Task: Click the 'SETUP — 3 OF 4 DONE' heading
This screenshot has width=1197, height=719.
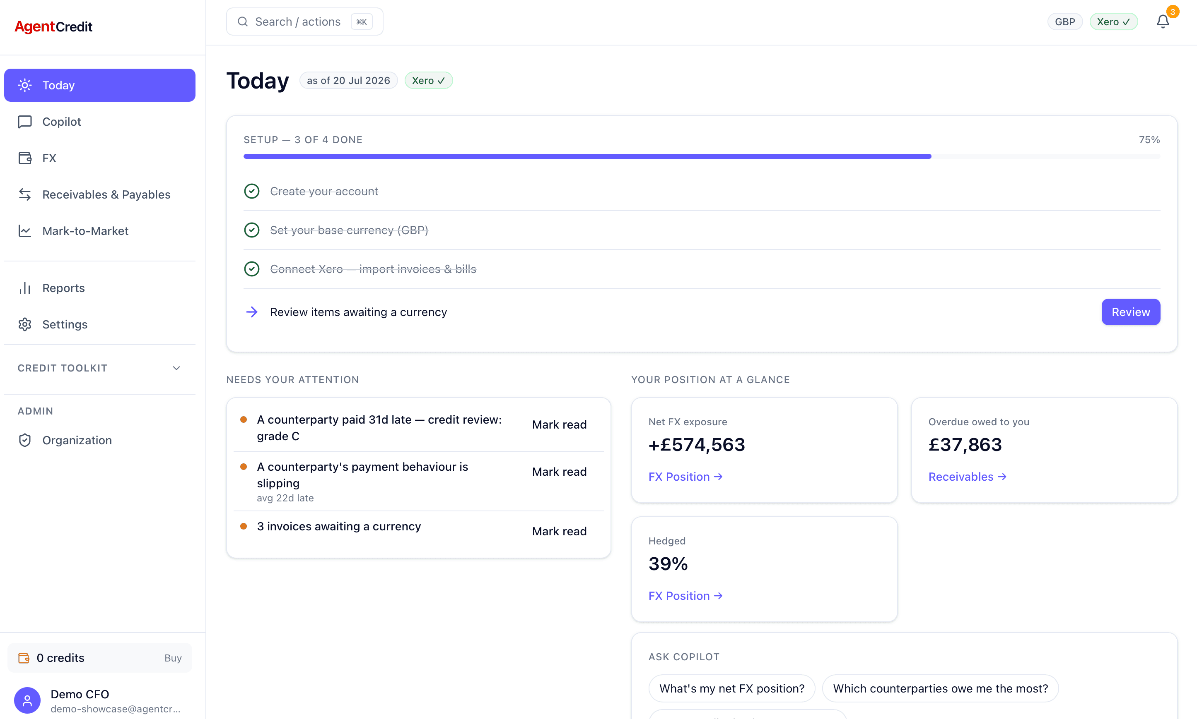Action: (303, 139)
